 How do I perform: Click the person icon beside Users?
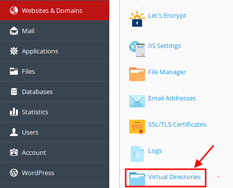pos(14,132)
